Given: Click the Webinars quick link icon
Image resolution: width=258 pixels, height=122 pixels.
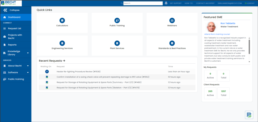Looking at the screenshot, I should [x=172, y=20].
